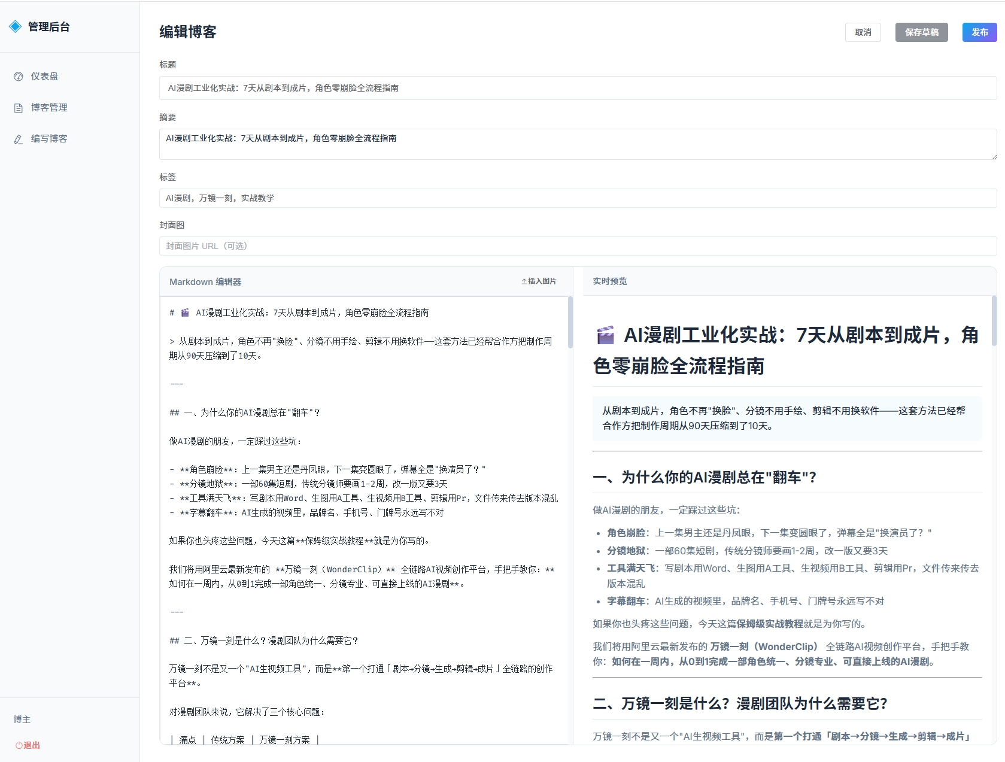
Task: Click the clapperboard emoji in the preview title
Action: tap(606, 335)
